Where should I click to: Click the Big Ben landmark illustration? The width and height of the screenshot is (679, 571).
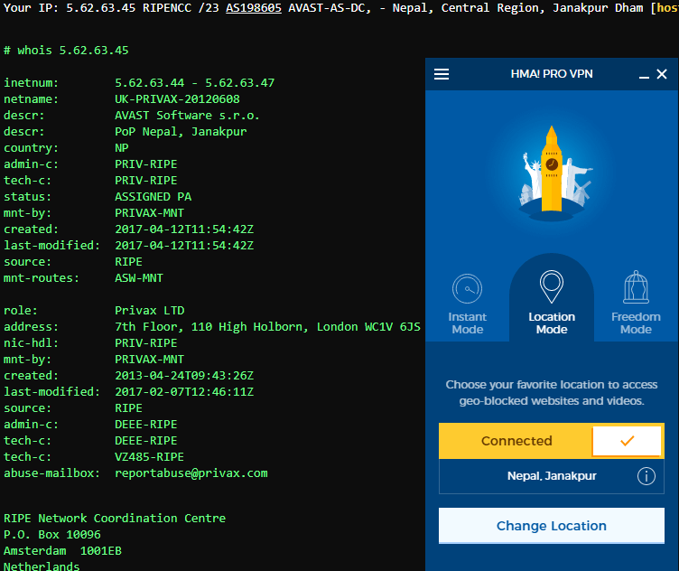pos(552,169)
